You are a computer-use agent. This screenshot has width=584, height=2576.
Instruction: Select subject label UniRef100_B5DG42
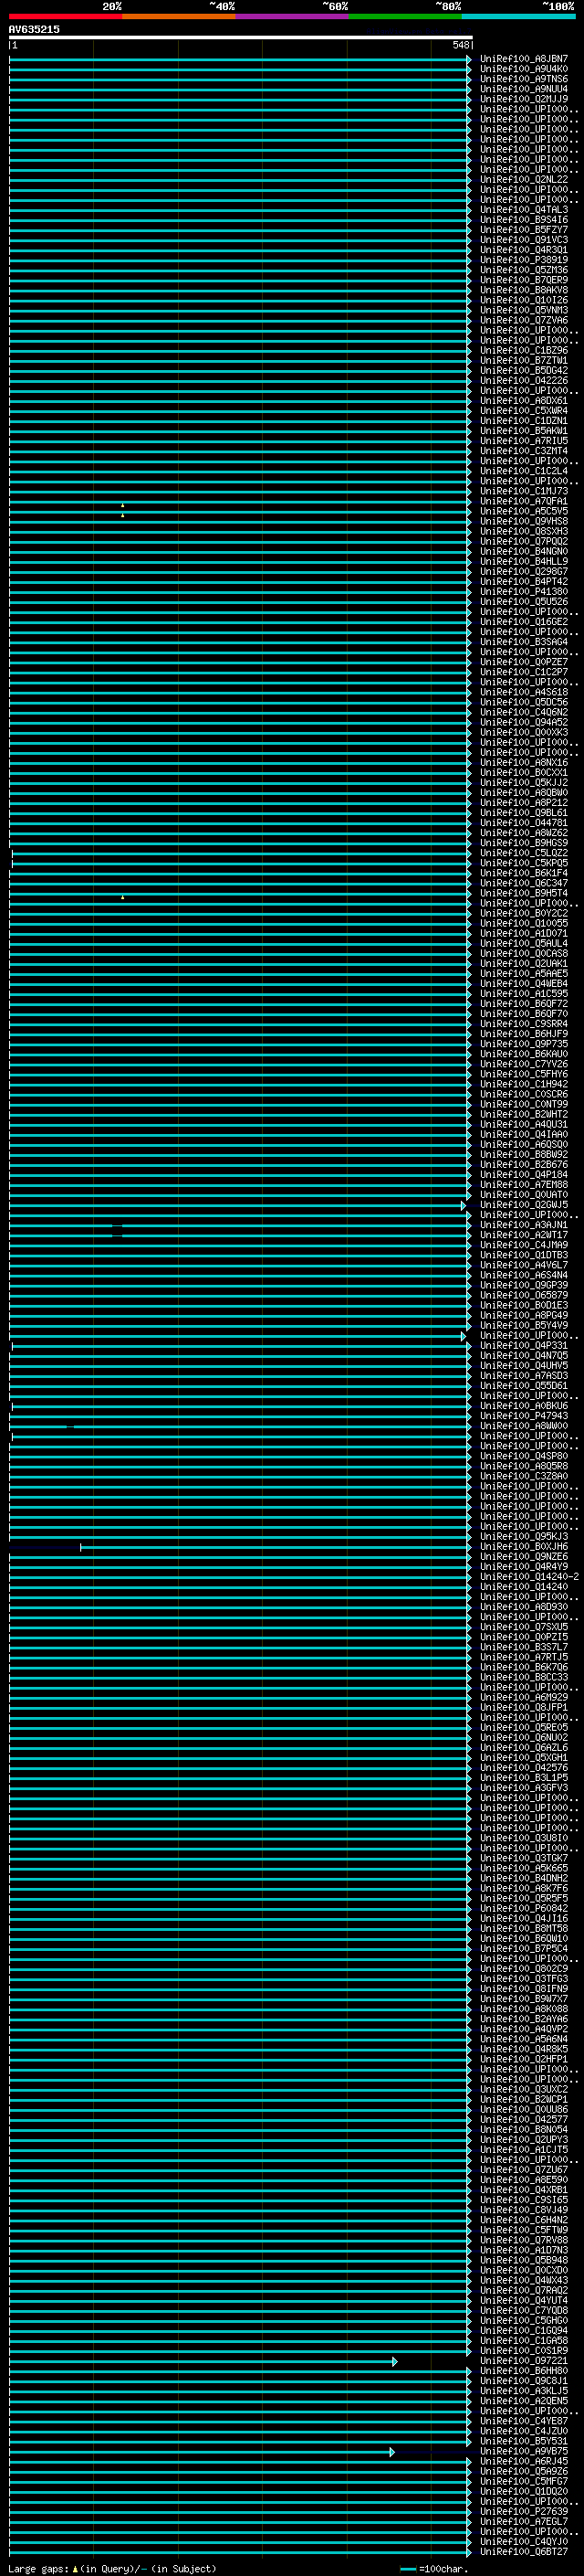(x=523, y=371)
